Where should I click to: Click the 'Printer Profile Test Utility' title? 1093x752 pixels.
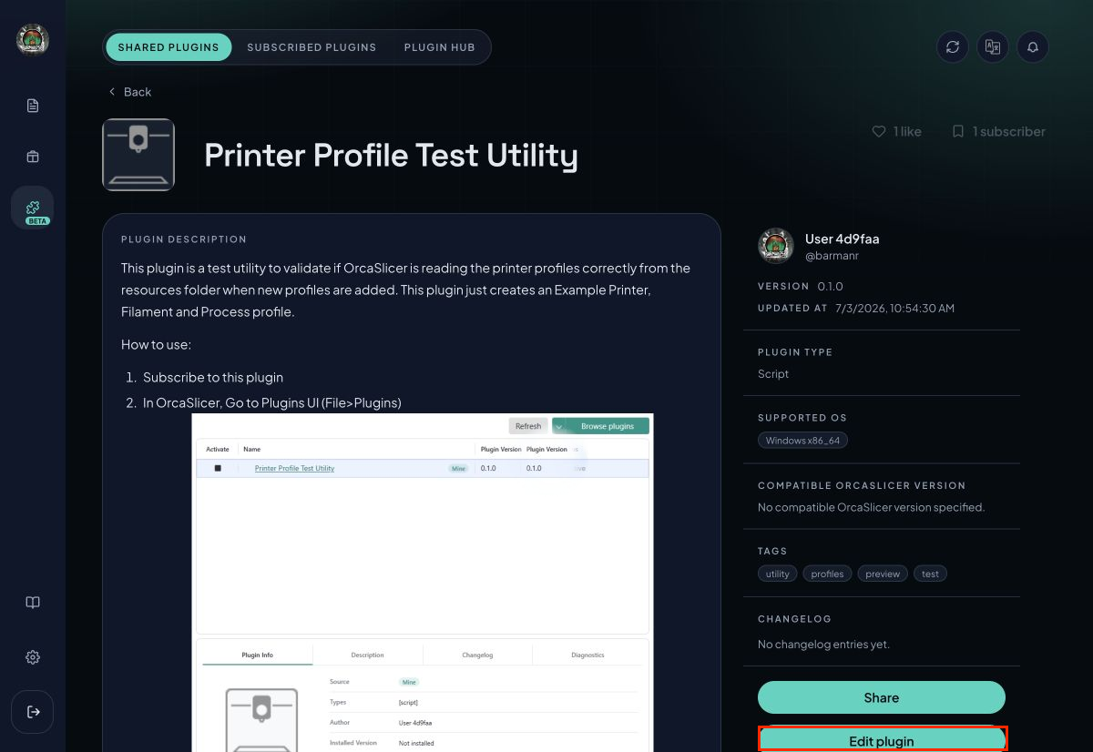(391, 156)
